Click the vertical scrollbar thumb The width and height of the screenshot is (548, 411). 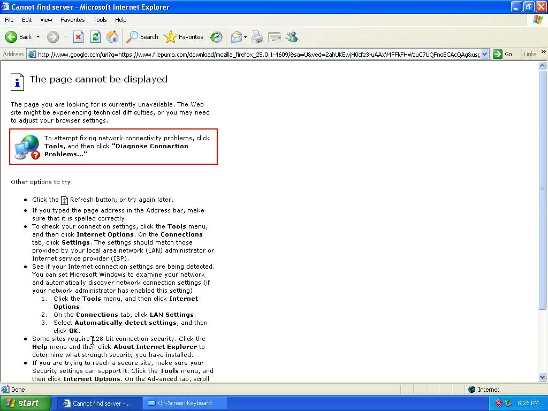point(543,190)
